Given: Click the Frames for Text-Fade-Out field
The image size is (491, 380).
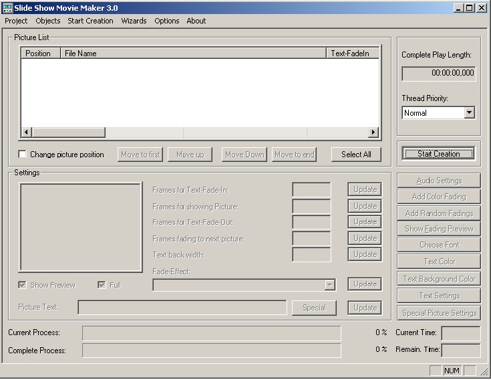Looking at the screenshot, I should pos(311,222).
